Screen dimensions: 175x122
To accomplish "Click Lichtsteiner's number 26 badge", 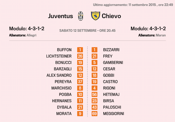I will tap(80, 56).
